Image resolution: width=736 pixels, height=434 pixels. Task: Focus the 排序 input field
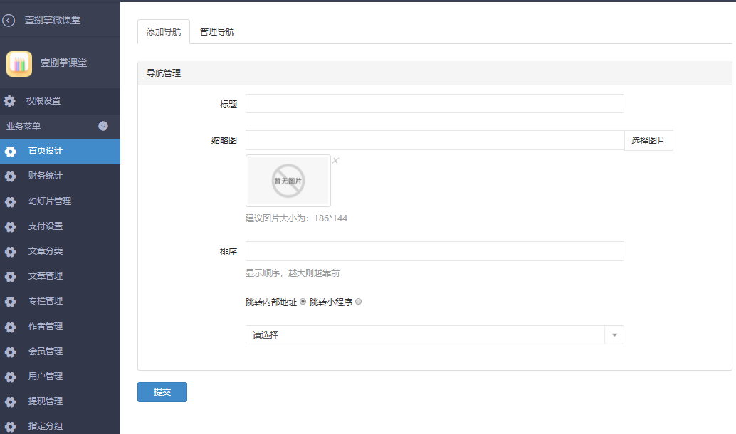tap(435, 251)
